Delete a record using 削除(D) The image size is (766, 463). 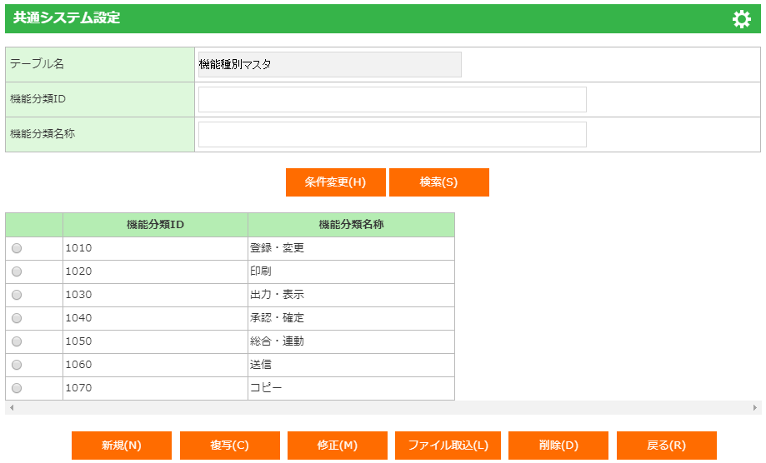pos(558,445)
